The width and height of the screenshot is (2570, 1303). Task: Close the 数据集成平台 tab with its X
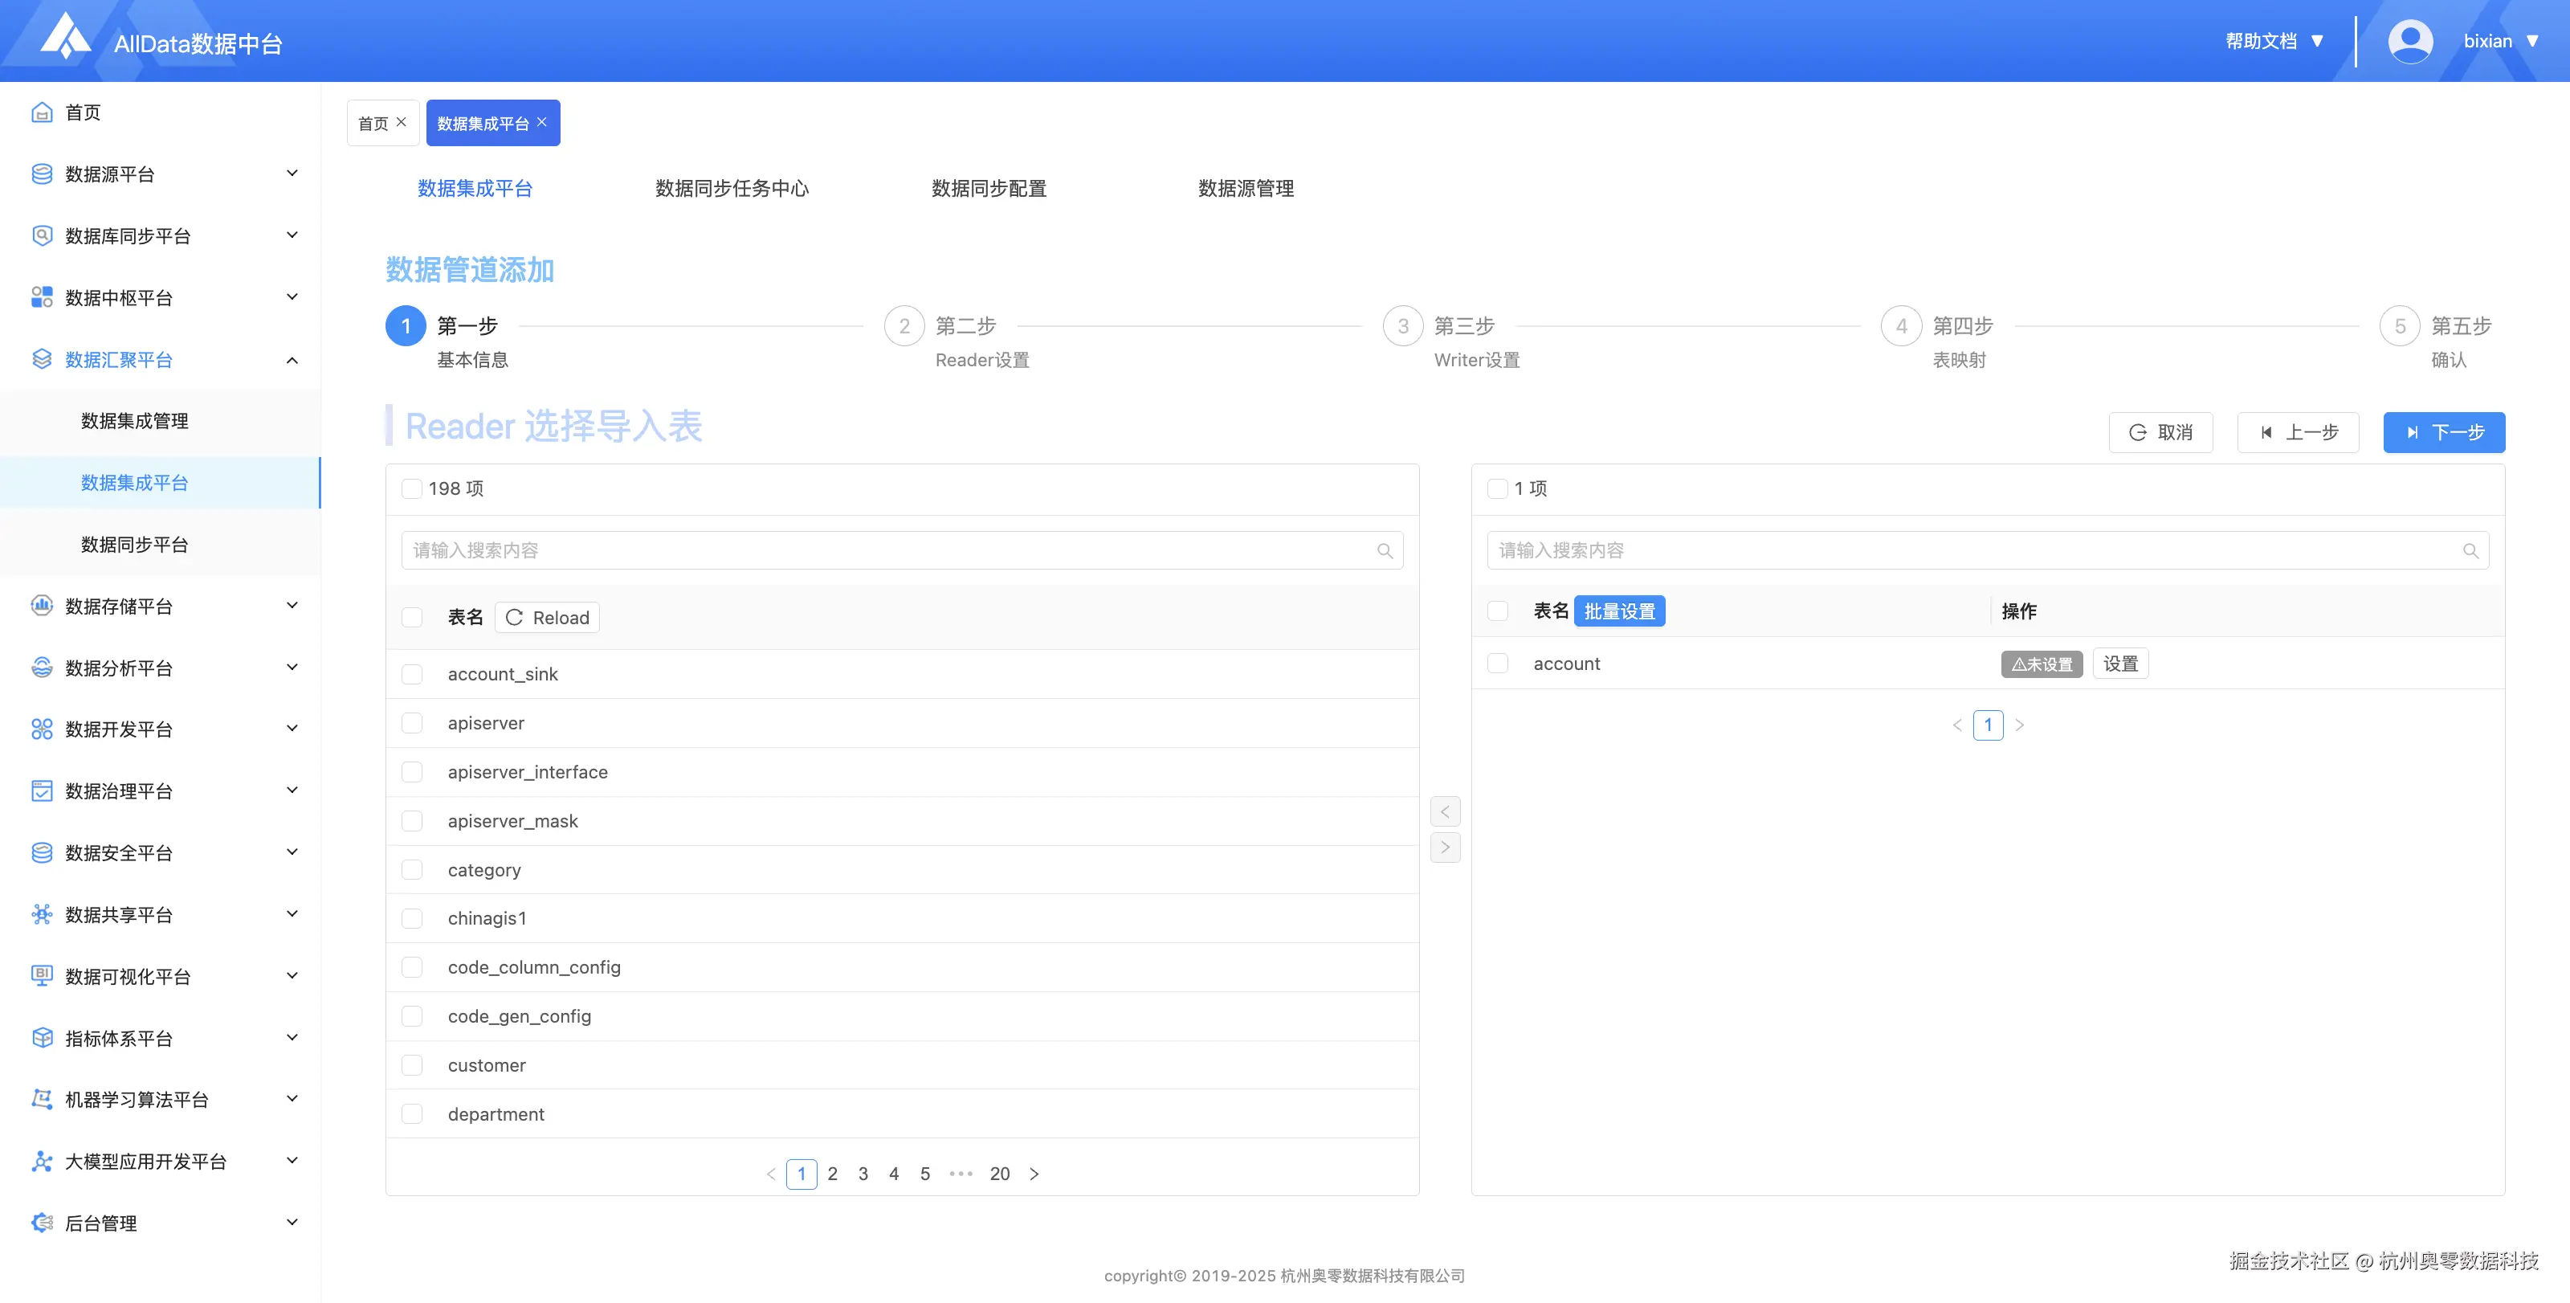pyautogui.click(x=542, y=122)
